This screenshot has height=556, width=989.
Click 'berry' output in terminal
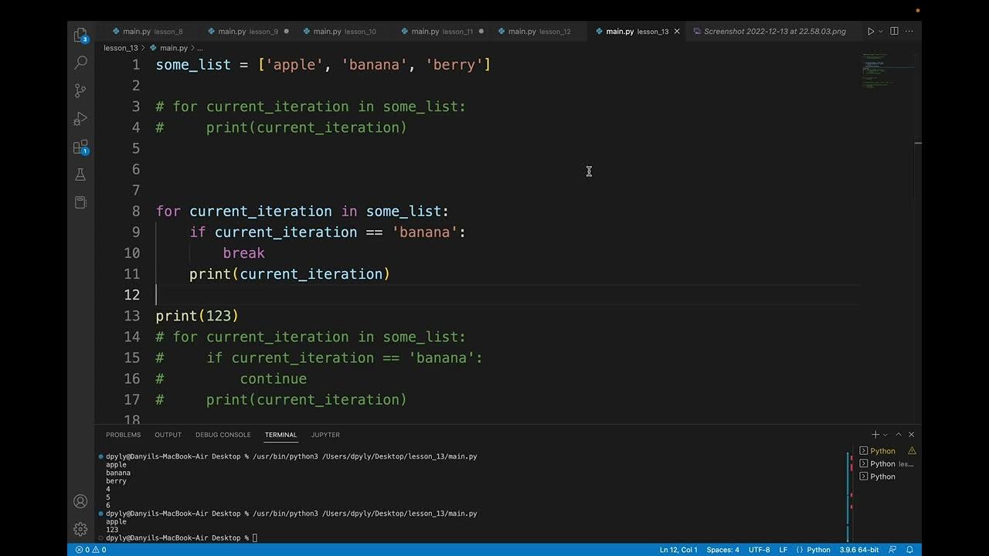[116, 481]
